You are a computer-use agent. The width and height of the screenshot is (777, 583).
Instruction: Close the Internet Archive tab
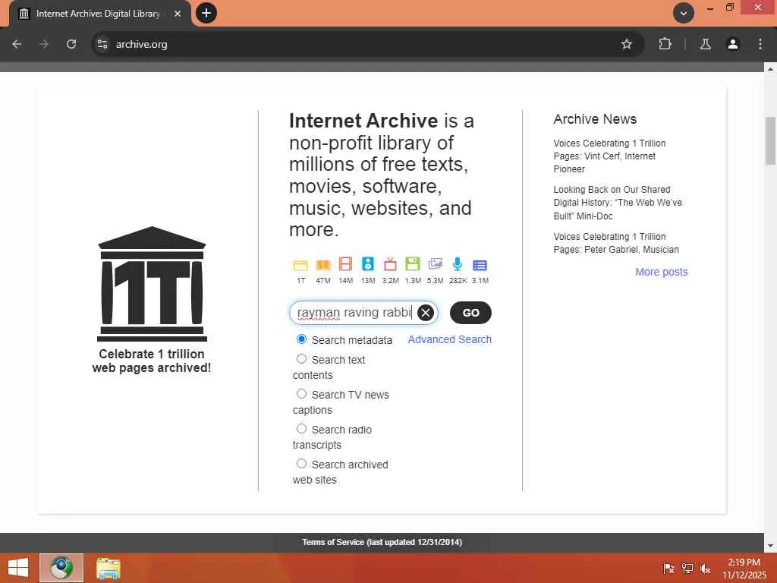point(178,14)
